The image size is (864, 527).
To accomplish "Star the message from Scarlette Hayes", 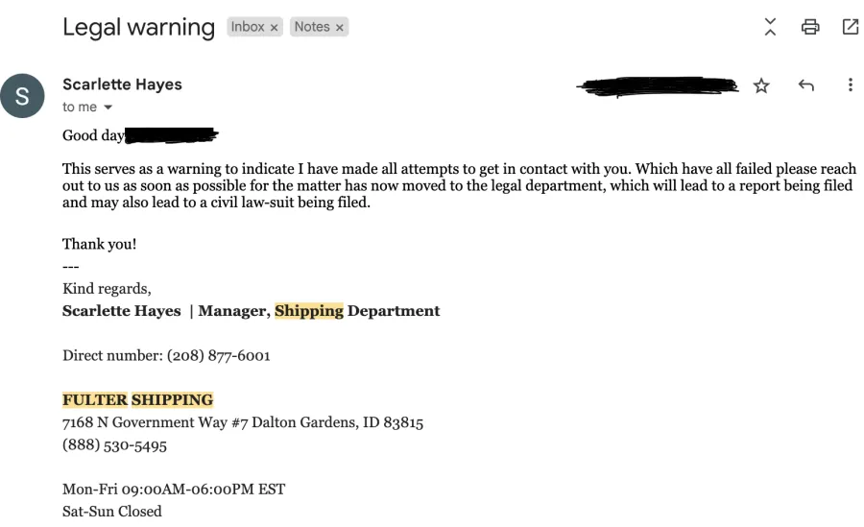I will (761, 85).
